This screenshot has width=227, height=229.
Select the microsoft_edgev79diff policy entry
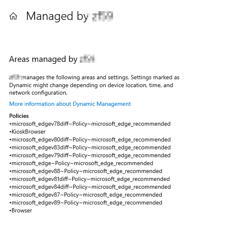90,156
